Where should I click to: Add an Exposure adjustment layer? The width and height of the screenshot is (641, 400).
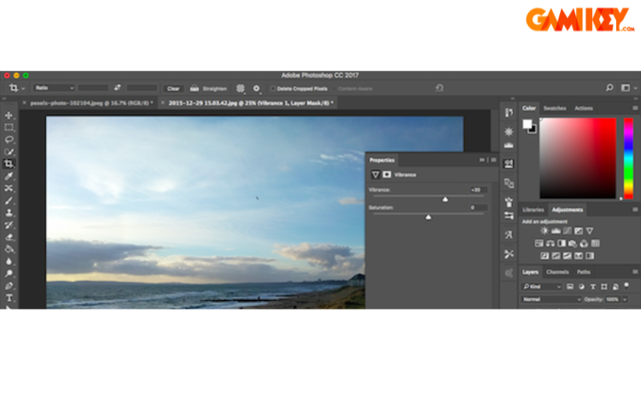pyautogui.click(x=579, y=231)
